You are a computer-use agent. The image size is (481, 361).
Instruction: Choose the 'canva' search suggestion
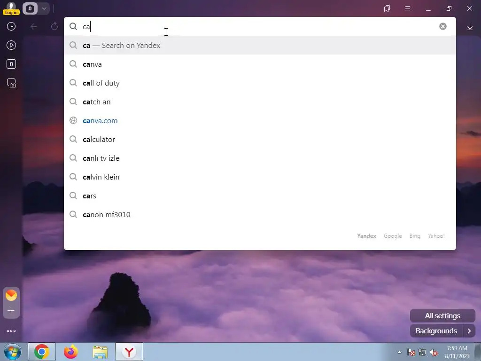pyautogui.click(x=260, y=64)
